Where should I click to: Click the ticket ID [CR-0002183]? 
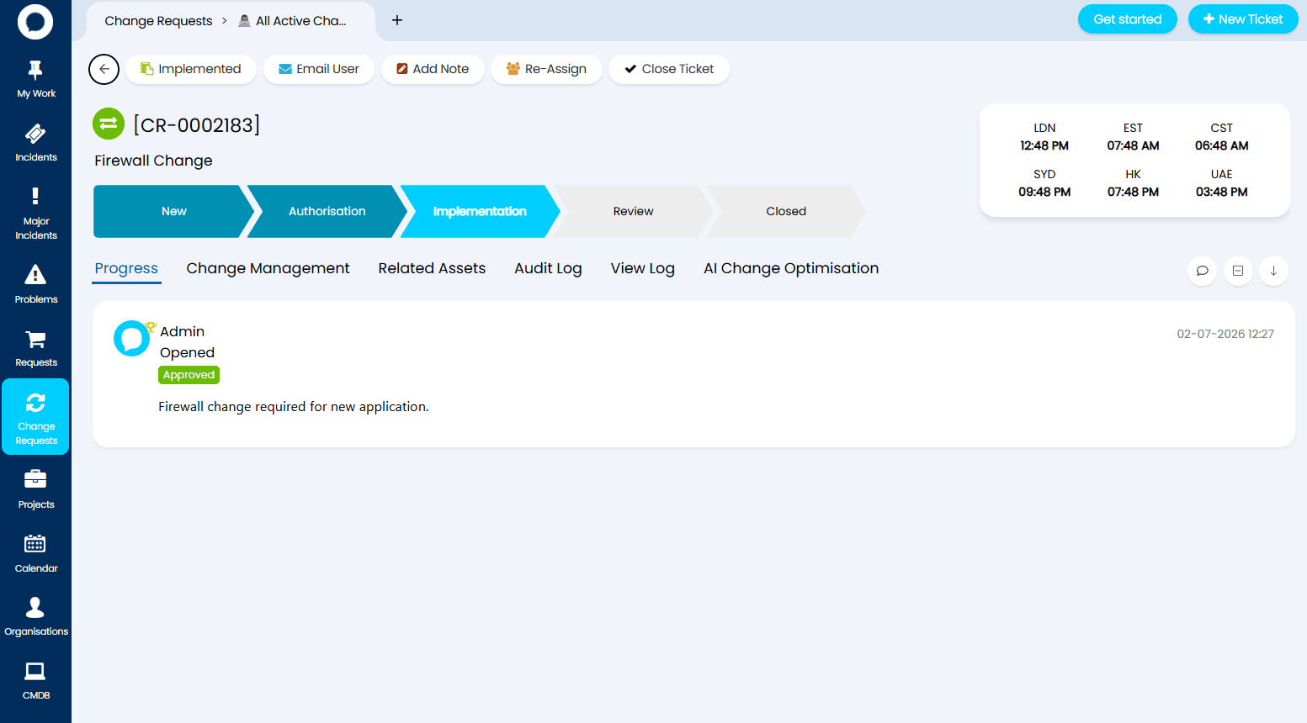click(x=197, y=125)
